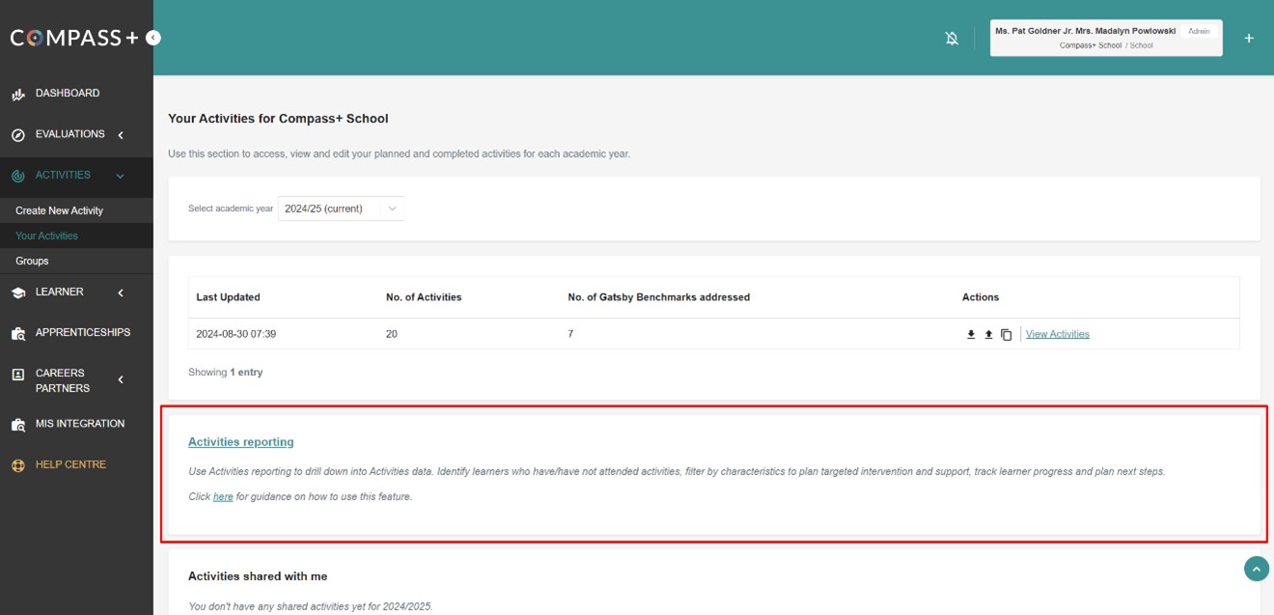Screen dimensions: 1274x615
Task: Expand the Careers Partners menu chevron
Action: click(121, 380)
